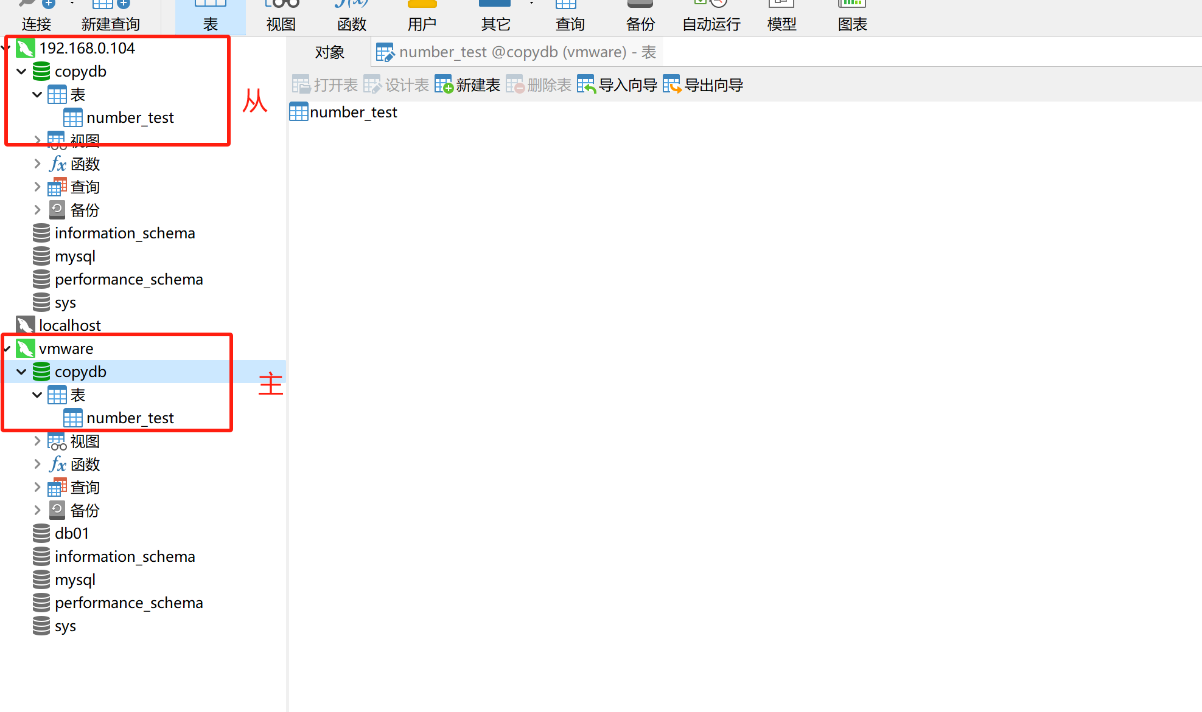Switch to number_test @copydb (vmware) tab
Image resolution: width=1202 pixels, height=712 pixels.
(517, 52)
